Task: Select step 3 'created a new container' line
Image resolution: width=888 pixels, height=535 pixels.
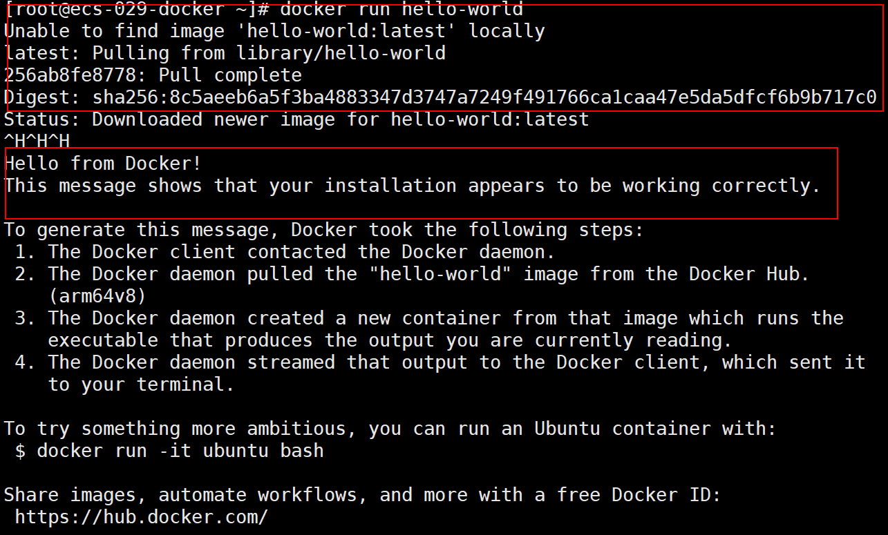Action: click(x=429, y=318)
